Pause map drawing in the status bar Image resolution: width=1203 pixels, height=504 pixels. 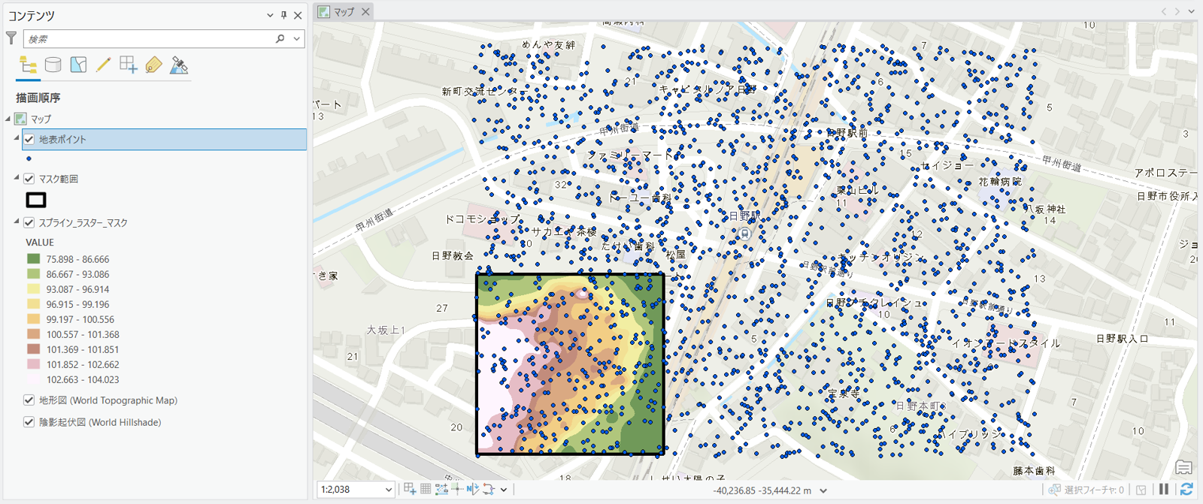(1164, 490)
